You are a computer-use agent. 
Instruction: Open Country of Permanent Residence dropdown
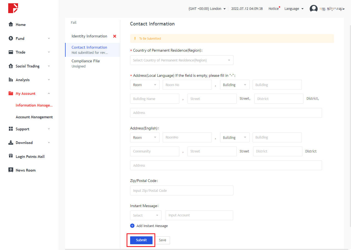pyautogui.click(x=182, y=60)
